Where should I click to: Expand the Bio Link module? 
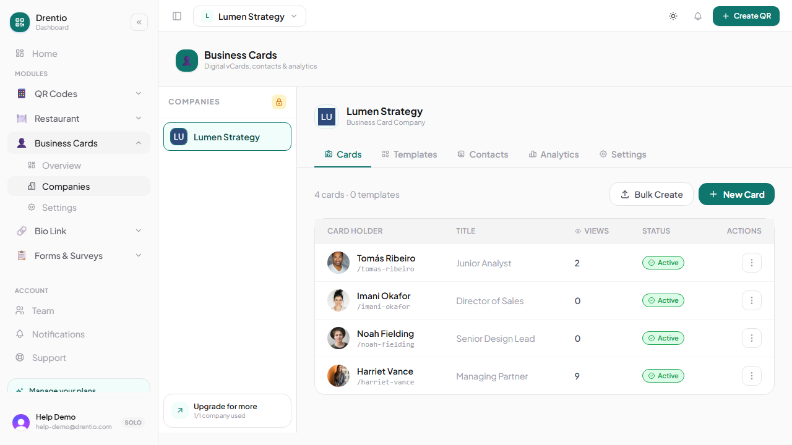[x=79, y=231]
